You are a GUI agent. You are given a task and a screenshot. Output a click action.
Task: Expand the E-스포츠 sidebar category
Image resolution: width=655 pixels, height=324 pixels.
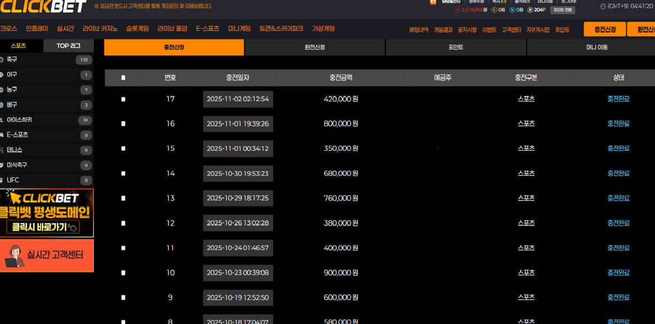point(17,135)
